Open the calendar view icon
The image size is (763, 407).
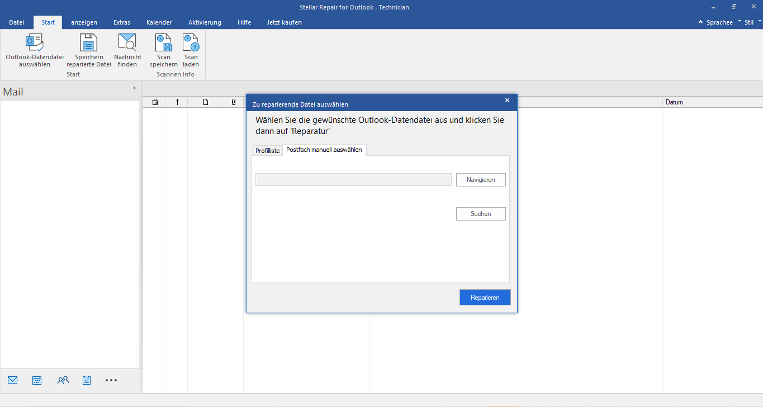37,380
